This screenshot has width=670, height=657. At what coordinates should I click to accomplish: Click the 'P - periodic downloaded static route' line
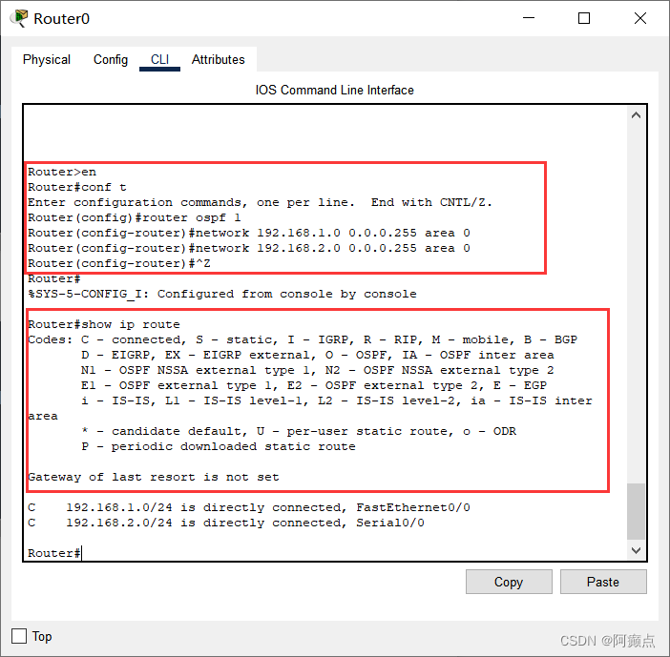point(219,446)
